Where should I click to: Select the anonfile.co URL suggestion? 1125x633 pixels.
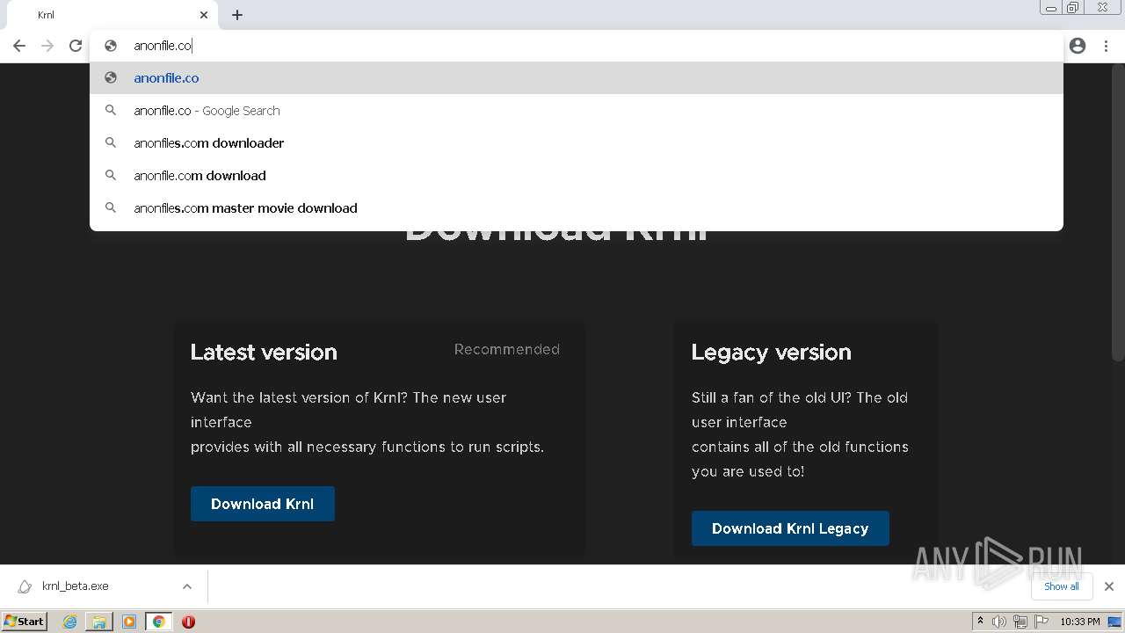point(577,77)
